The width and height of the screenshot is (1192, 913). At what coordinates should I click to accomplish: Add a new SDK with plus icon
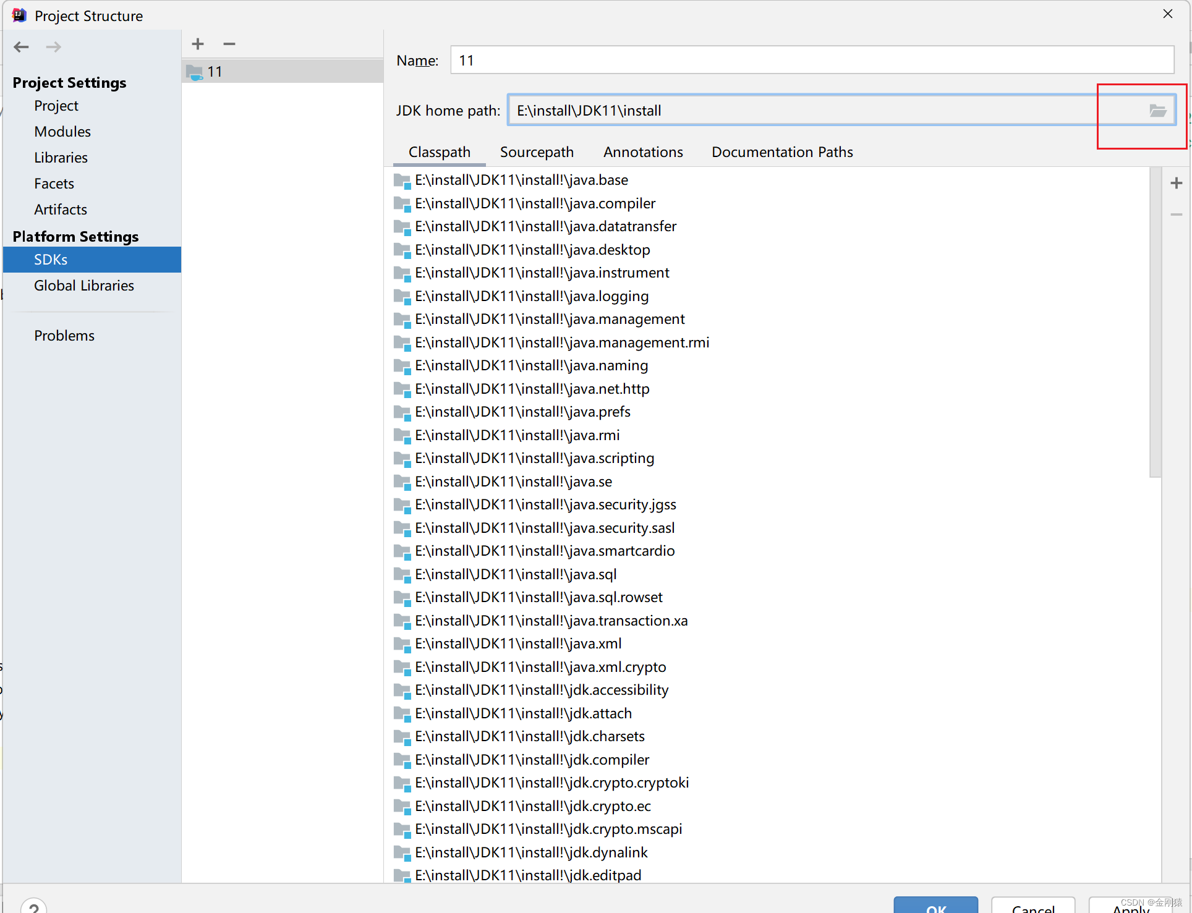point(198,44)
